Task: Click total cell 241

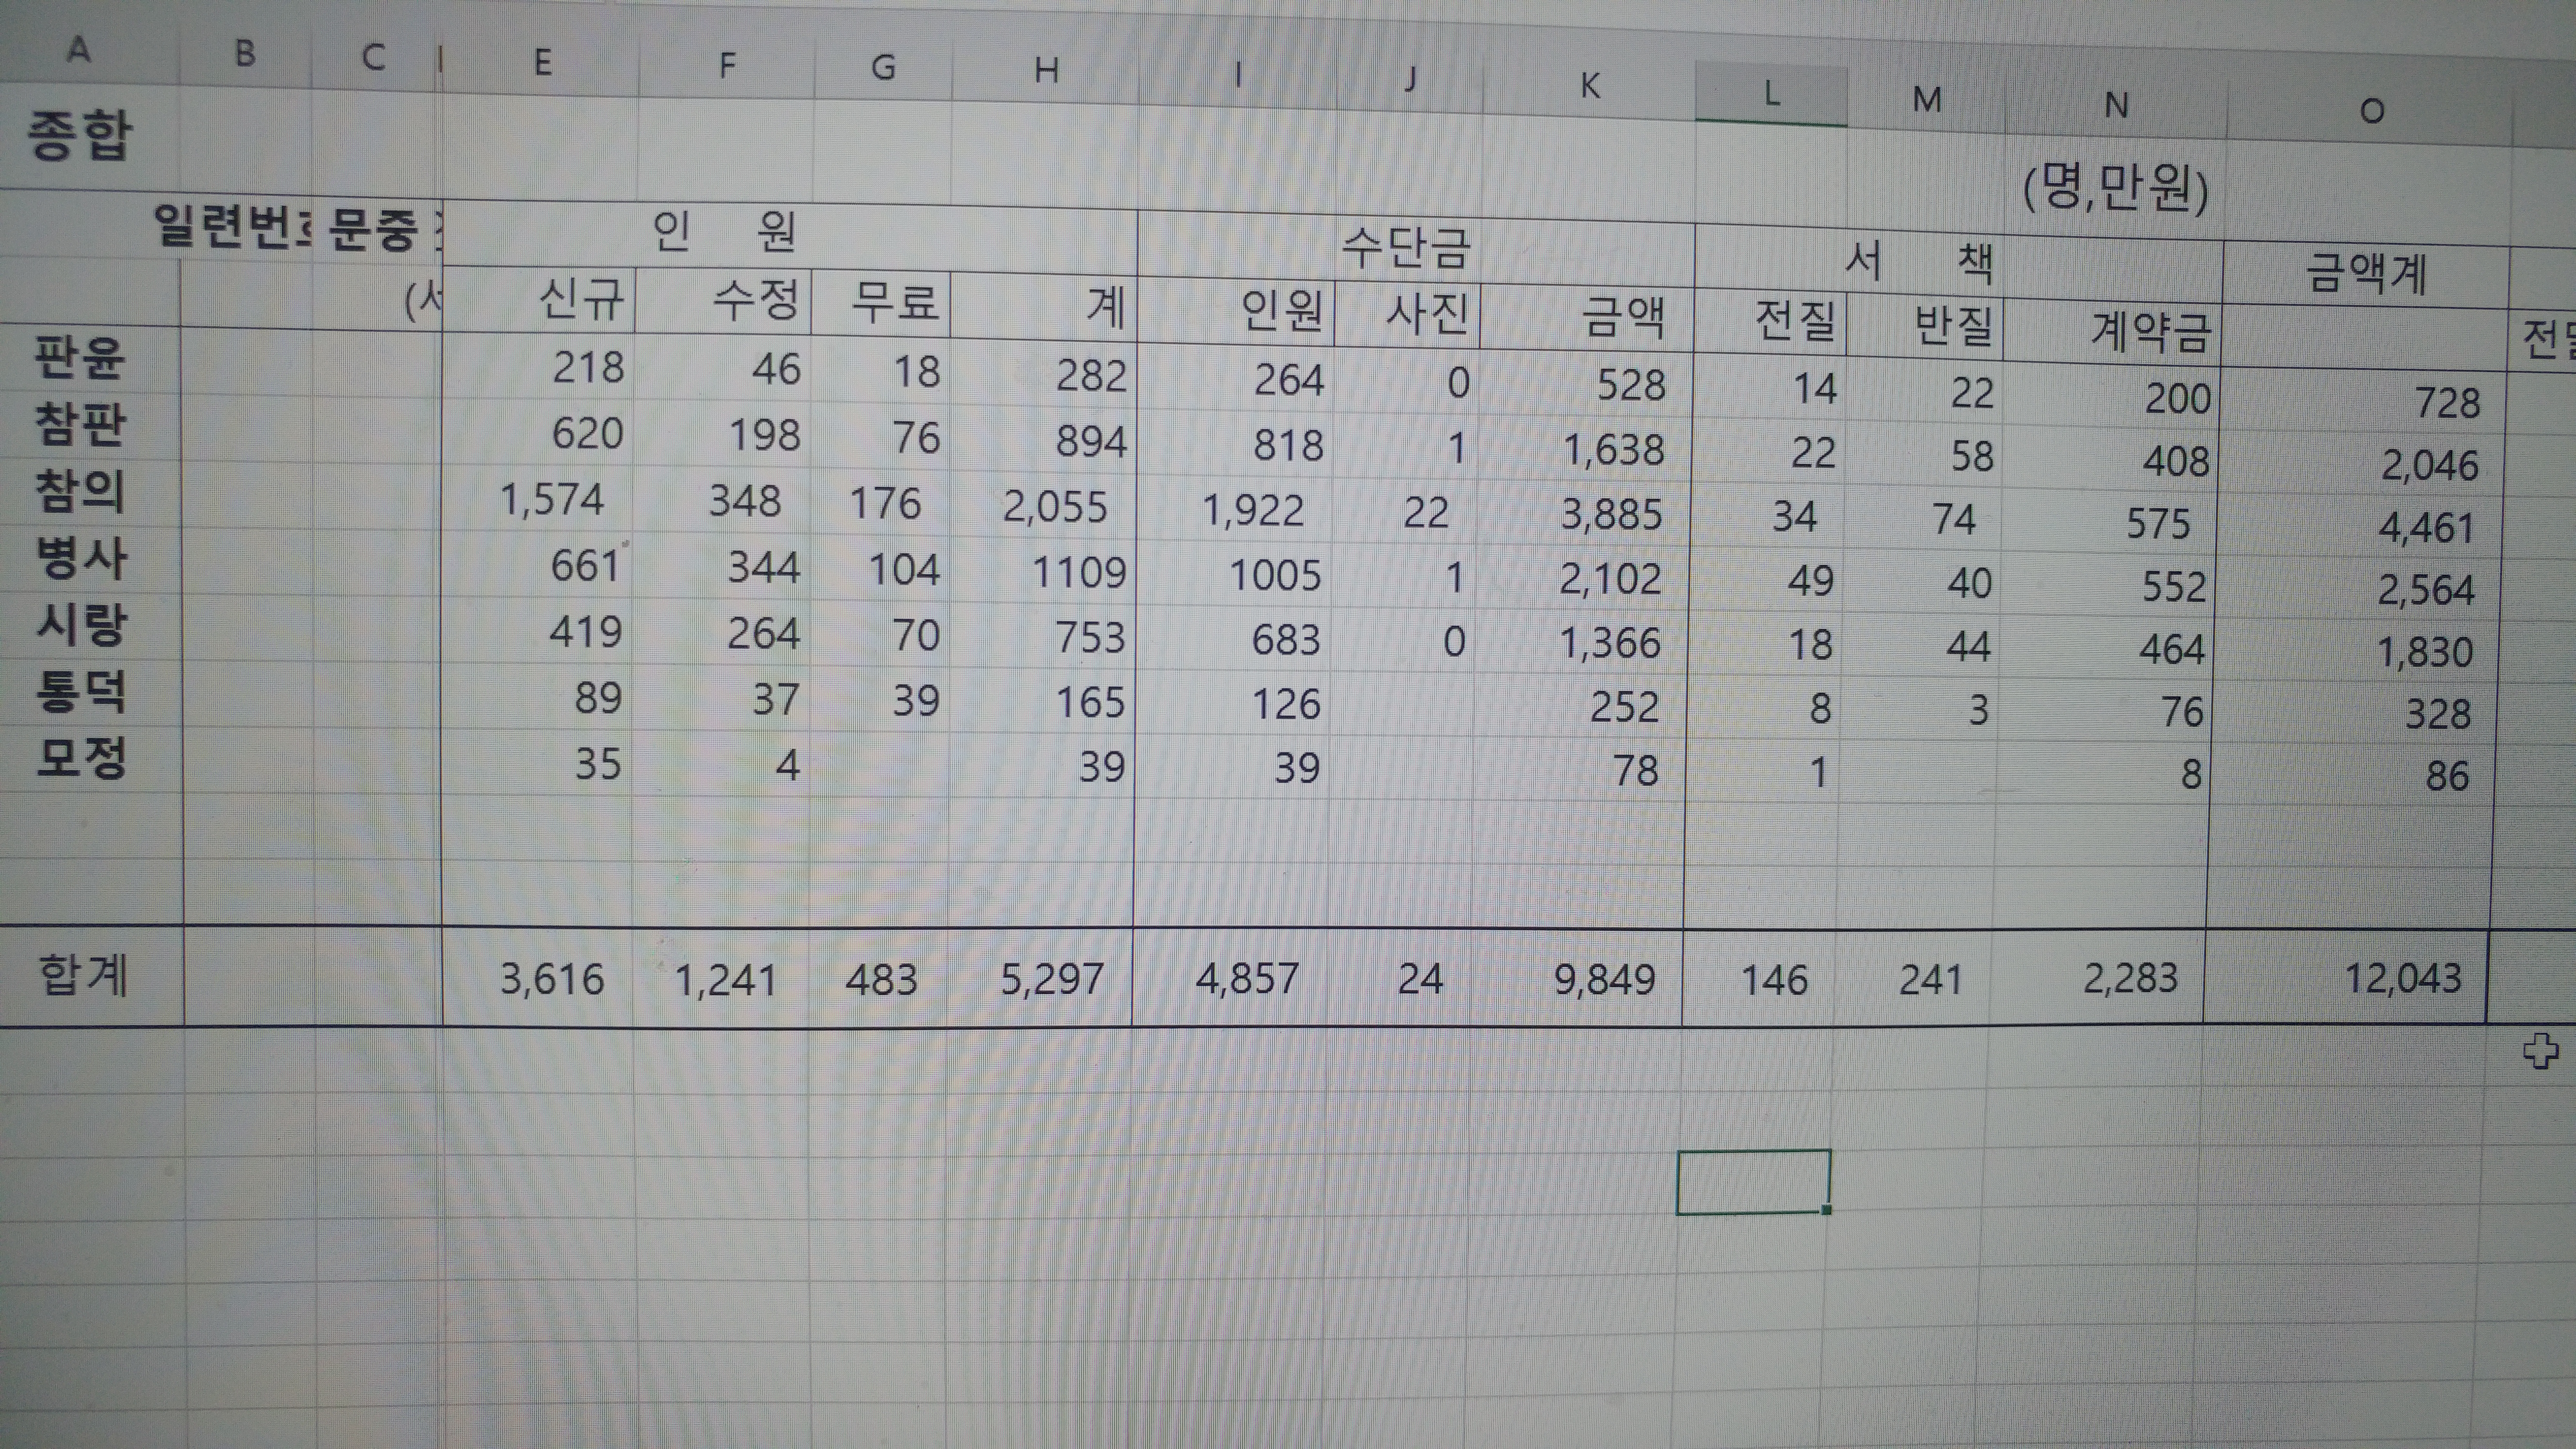Action: point(1930,980)
